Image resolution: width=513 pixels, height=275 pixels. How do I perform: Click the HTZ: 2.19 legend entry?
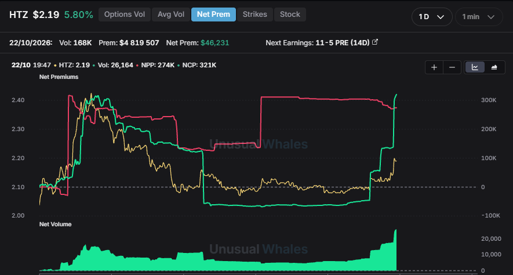(x=74, y=65)
